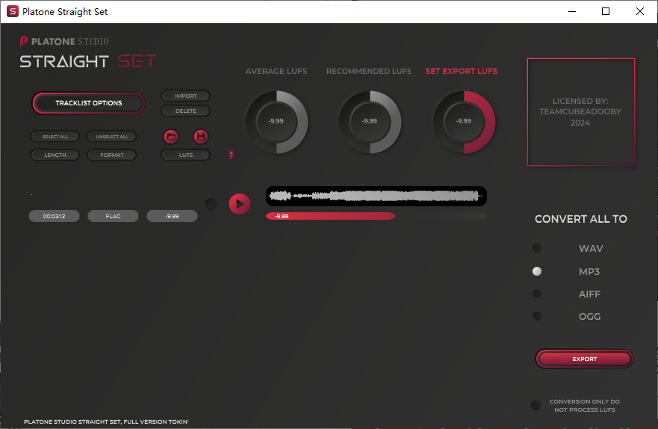Click the track waveform preview
This screenshot has height=429, width=658.
coord(376,196)
